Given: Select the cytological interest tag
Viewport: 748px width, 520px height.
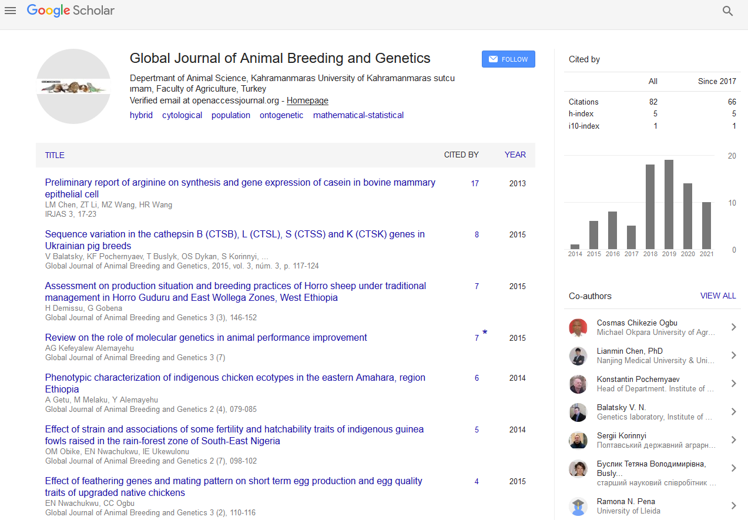Looking at the screenshot, I should pyautogui.click(x=182, y=115).
